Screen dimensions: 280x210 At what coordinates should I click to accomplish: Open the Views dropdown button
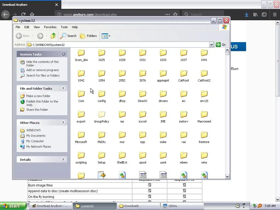[106, 36]
